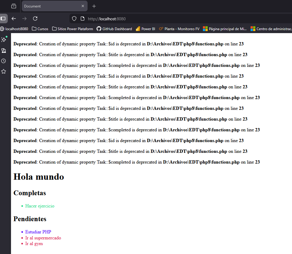The width and height of the screenshot is (292, 254).
Task: Close the Document tab
Action: tap(83, 6)
